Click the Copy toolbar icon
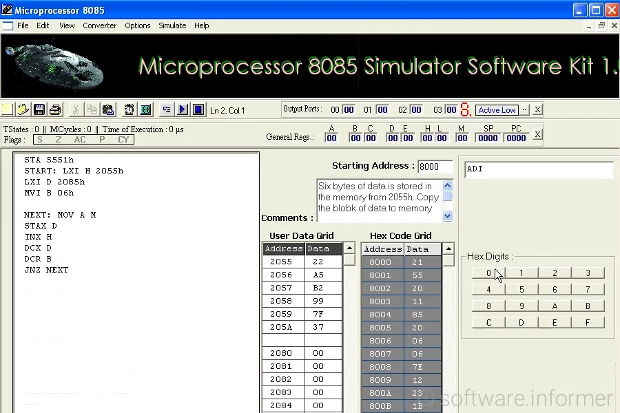Image resolution: width=620 pixels, height=413 pixels. pyautogui.click(x=92, y=109)
